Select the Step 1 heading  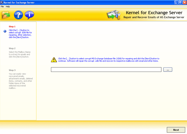12,27
